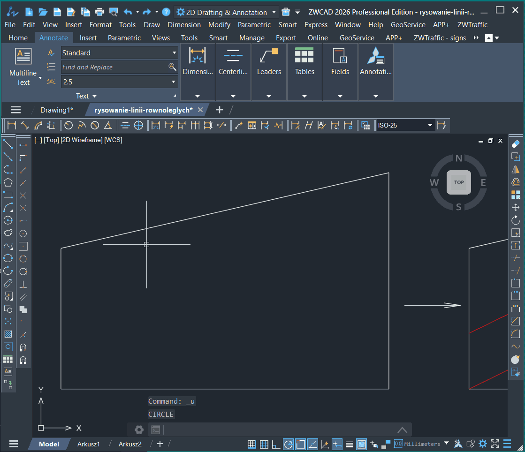Image resolution: width=525 pixels, height=452 pixels.
Task: Toggle ortho mode in status bar
Action: (x=276, y=444)
